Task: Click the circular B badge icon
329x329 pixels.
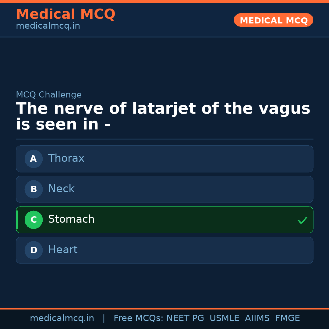Action: (x=34, y=189)
